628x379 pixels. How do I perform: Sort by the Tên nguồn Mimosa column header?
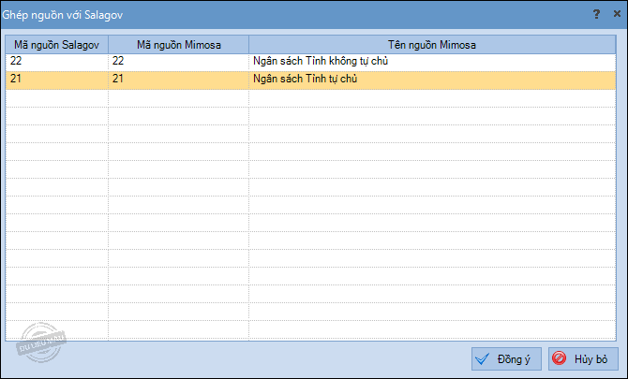432,45
